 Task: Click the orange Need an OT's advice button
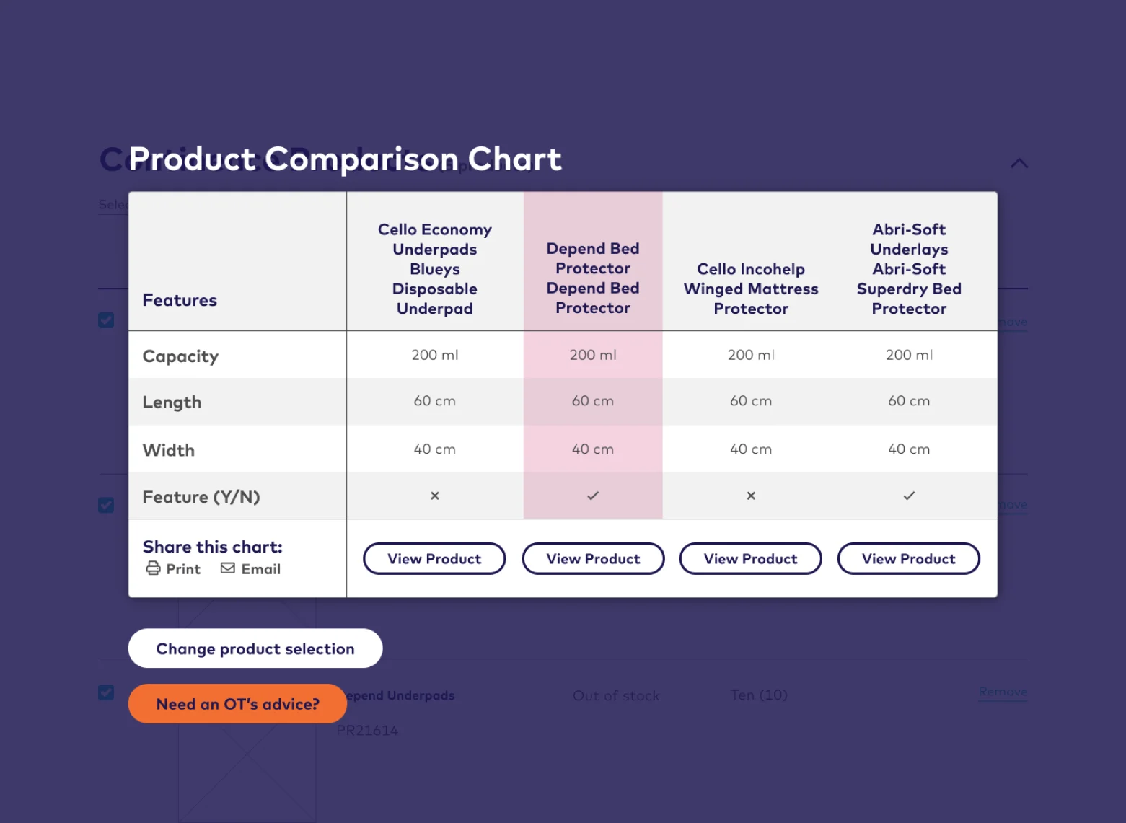click(x=237, y=704)
